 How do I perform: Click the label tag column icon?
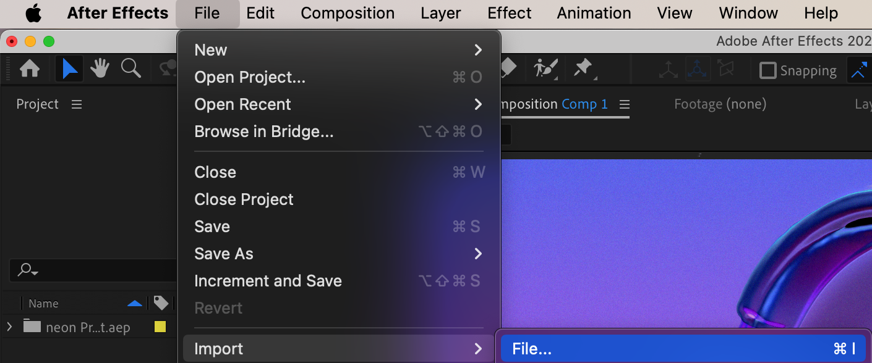161,303
